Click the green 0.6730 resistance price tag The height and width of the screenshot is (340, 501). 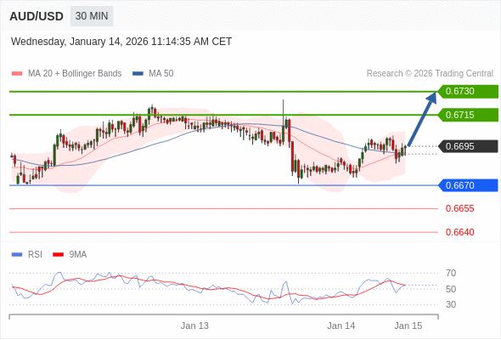(x=468, y=92)
